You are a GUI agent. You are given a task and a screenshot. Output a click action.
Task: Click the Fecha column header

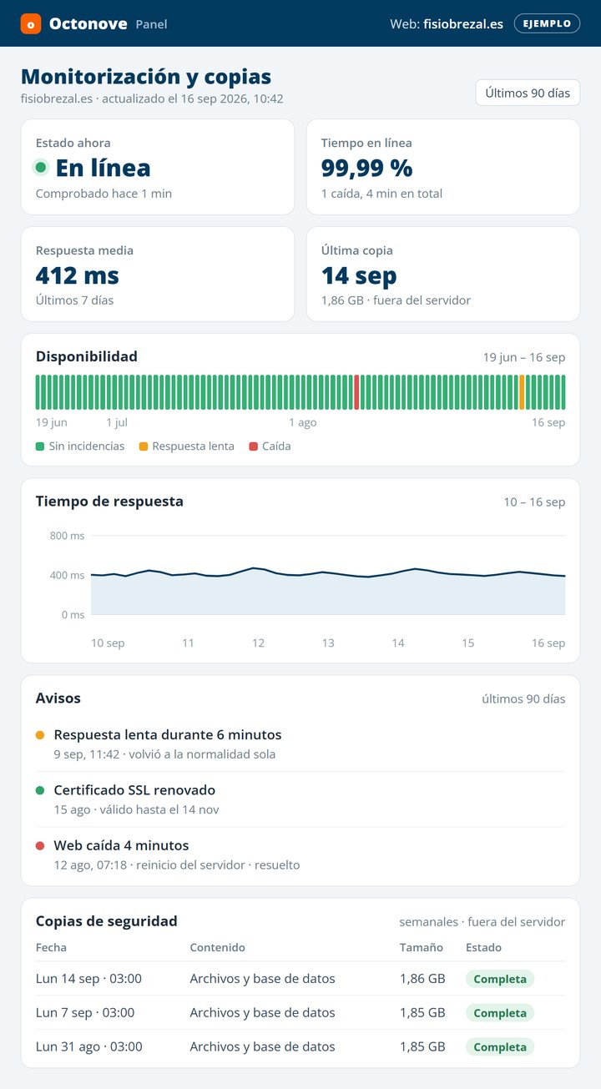(51, 947)
